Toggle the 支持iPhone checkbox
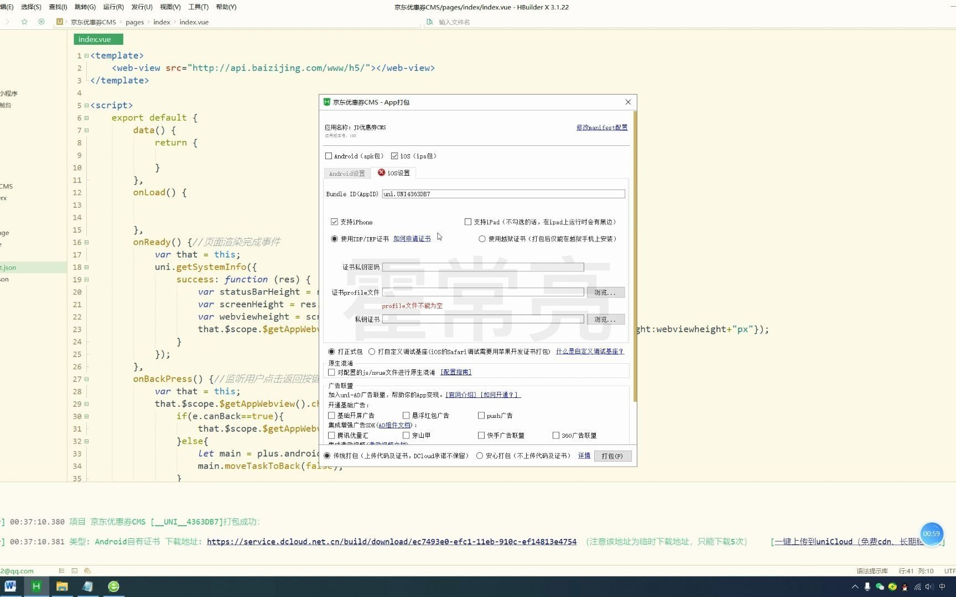The image size is (956, 597). point(334,222)
